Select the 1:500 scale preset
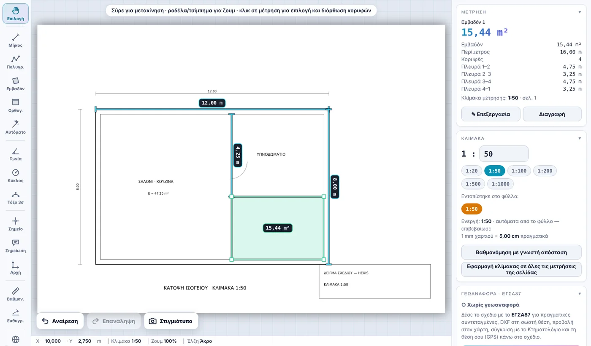 [473, 184]
